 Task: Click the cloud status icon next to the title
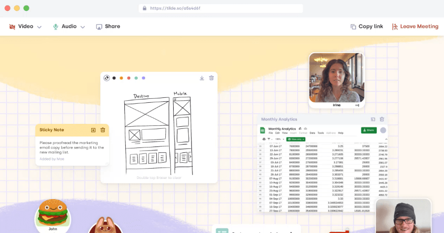point(305,129)
